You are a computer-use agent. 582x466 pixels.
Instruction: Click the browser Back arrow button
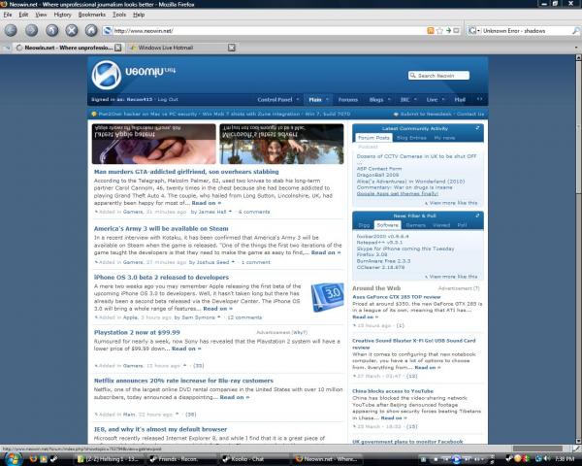coord(11,30)
